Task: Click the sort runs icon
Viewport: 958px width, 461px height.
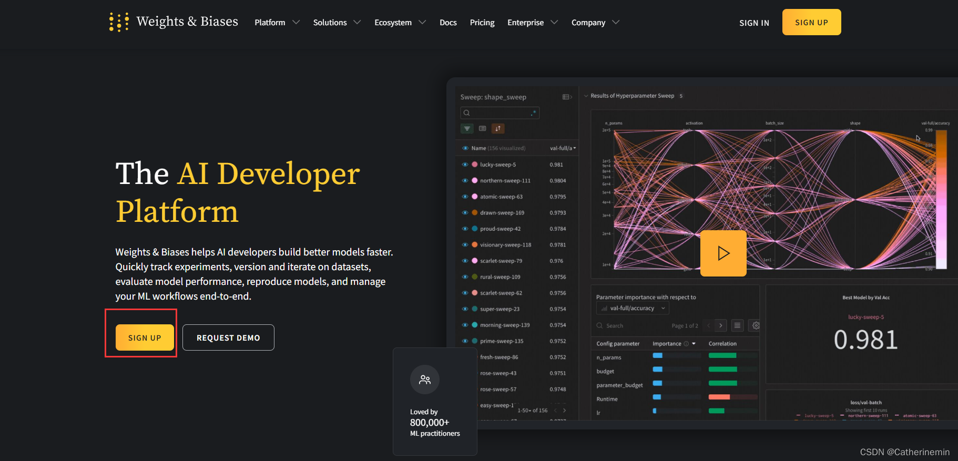Action: pos(498,128)
